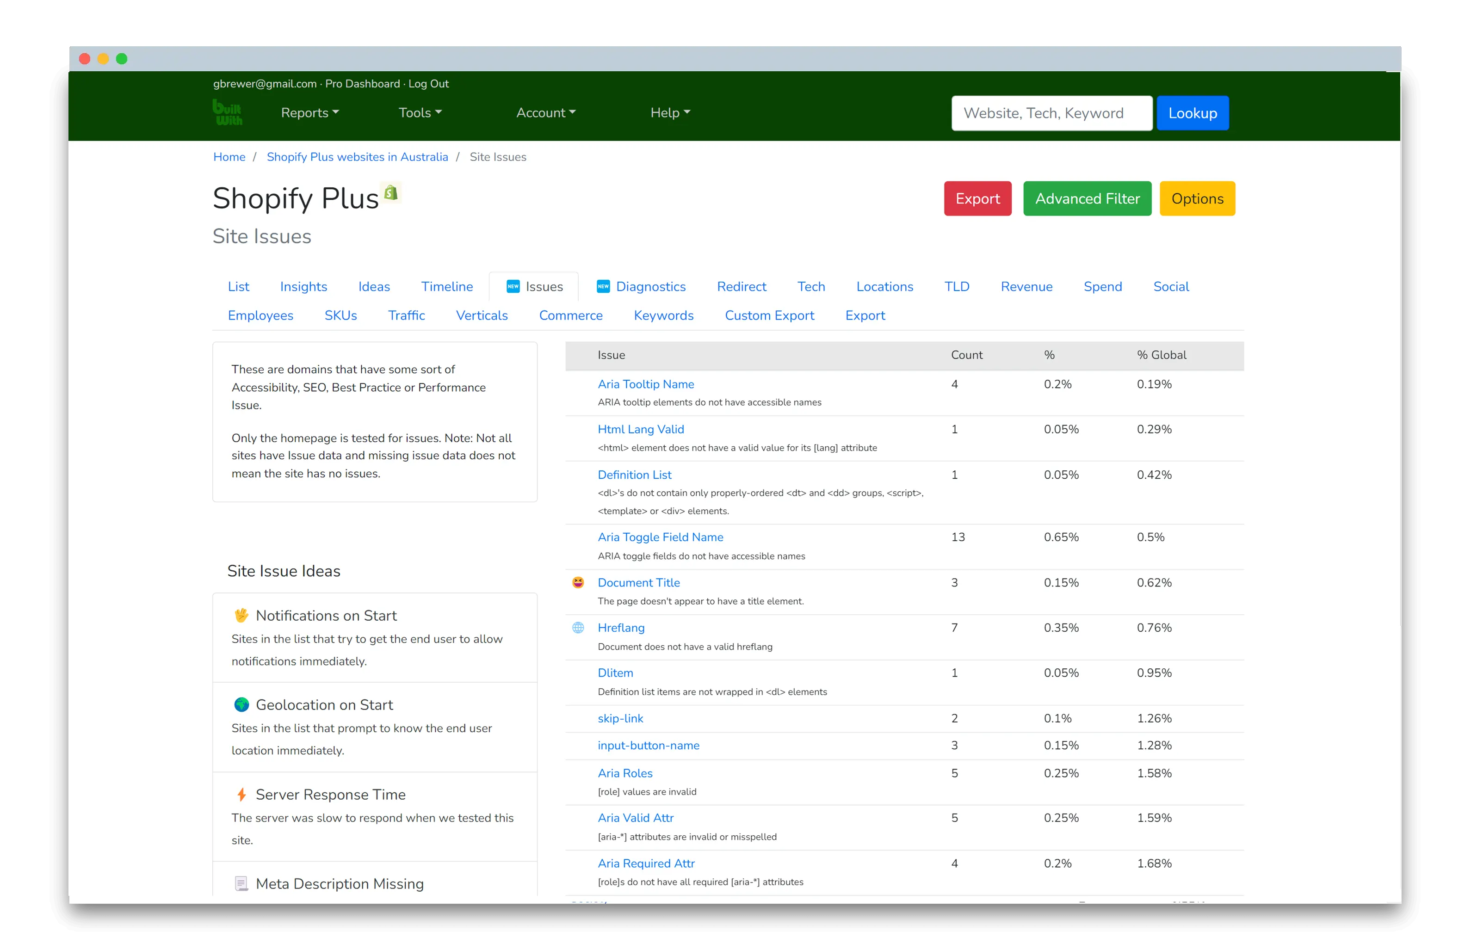Click the emoji icon beside Document Title
Viewport: 1471px width, 950px height.
tap(578, 582)
